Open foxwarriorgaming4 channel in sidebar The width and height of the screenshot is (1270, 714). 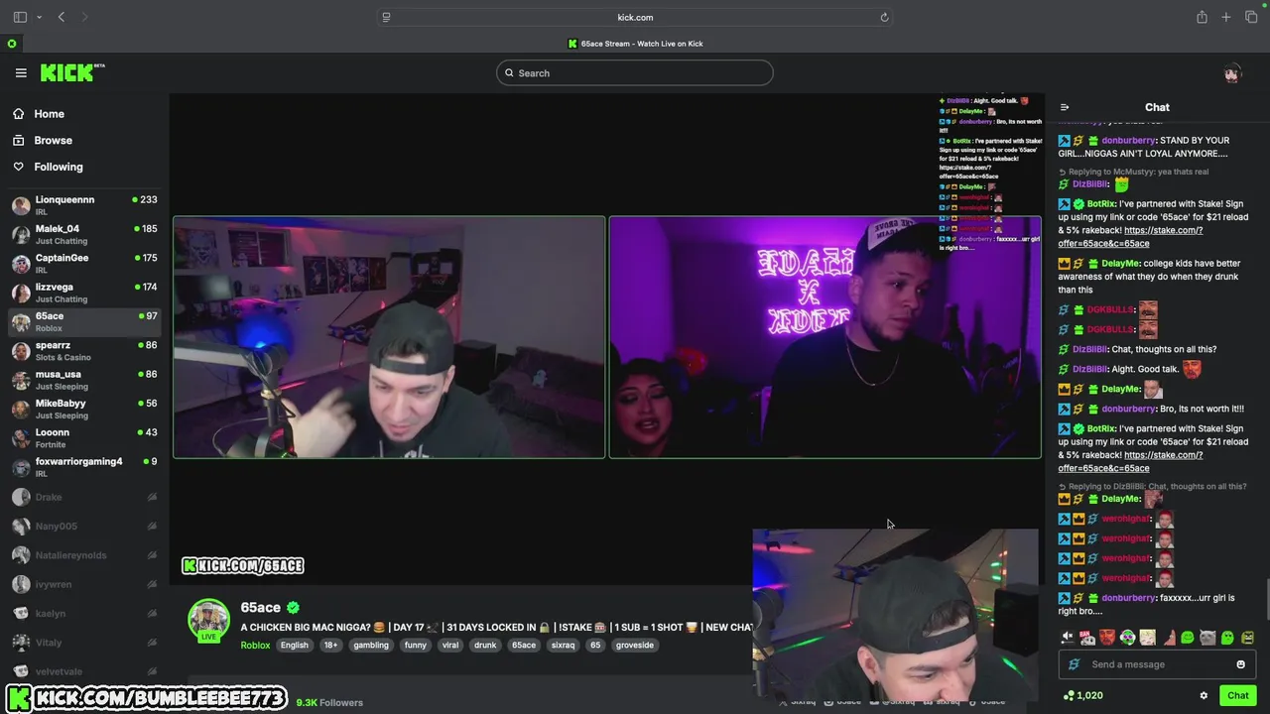[x=84, y=466]
